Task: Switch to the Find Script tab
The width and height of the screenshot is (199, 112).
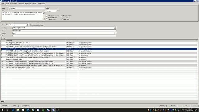Action: tap(28, 4)
